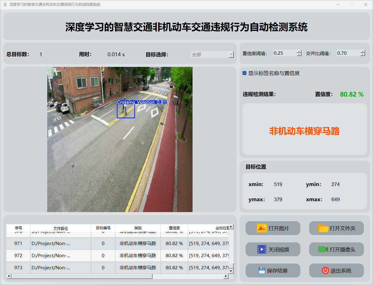
Task: Open the target selection dropdown
Action: coord(231,54)
